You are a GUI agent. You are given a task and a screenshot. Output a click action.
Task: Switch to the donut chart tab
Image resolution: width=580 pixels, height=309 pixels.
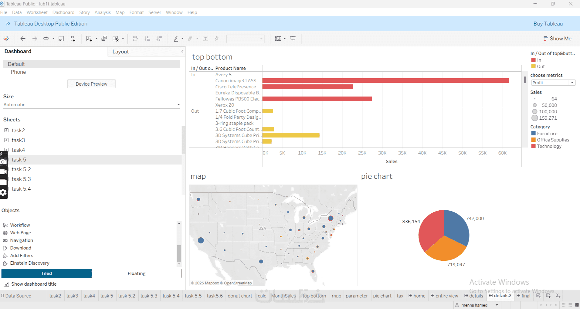240,296
